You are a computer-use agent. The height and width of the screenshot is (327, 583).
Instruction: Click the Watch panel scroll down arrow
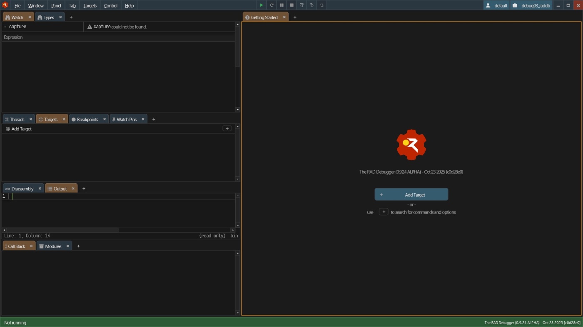pos(238,110)
